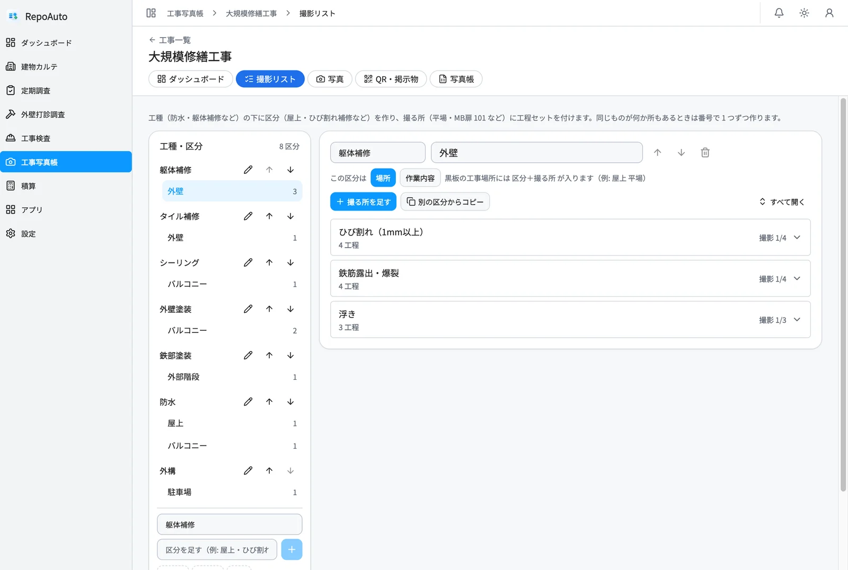This screenshot has height=570, width=848.
Task: Move シーリング work type down
Action: 290,262
